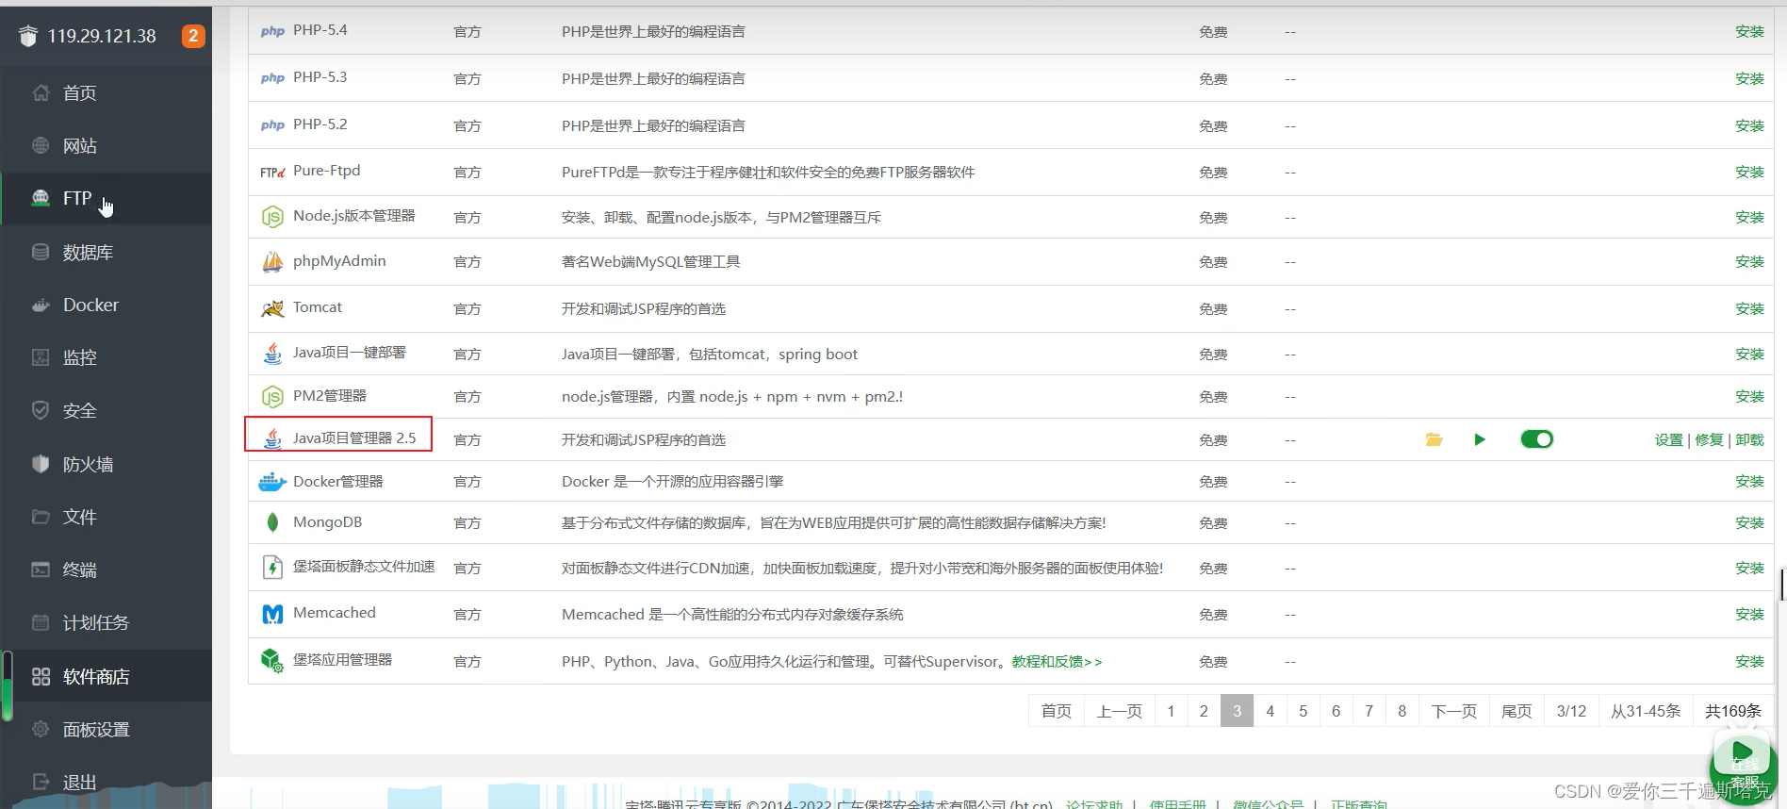
Task: Click the 论坛求助 footer link
Action: [1094, 804]
